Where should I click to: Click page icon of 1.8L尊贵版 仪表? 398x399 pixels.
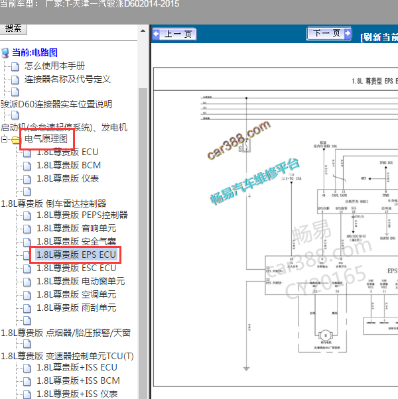tap(27, 179)
